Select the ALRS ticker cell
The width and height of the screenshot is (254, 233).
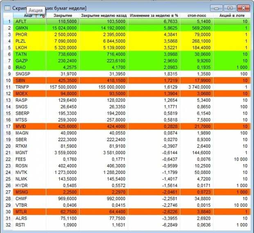[x=29, y=218]
